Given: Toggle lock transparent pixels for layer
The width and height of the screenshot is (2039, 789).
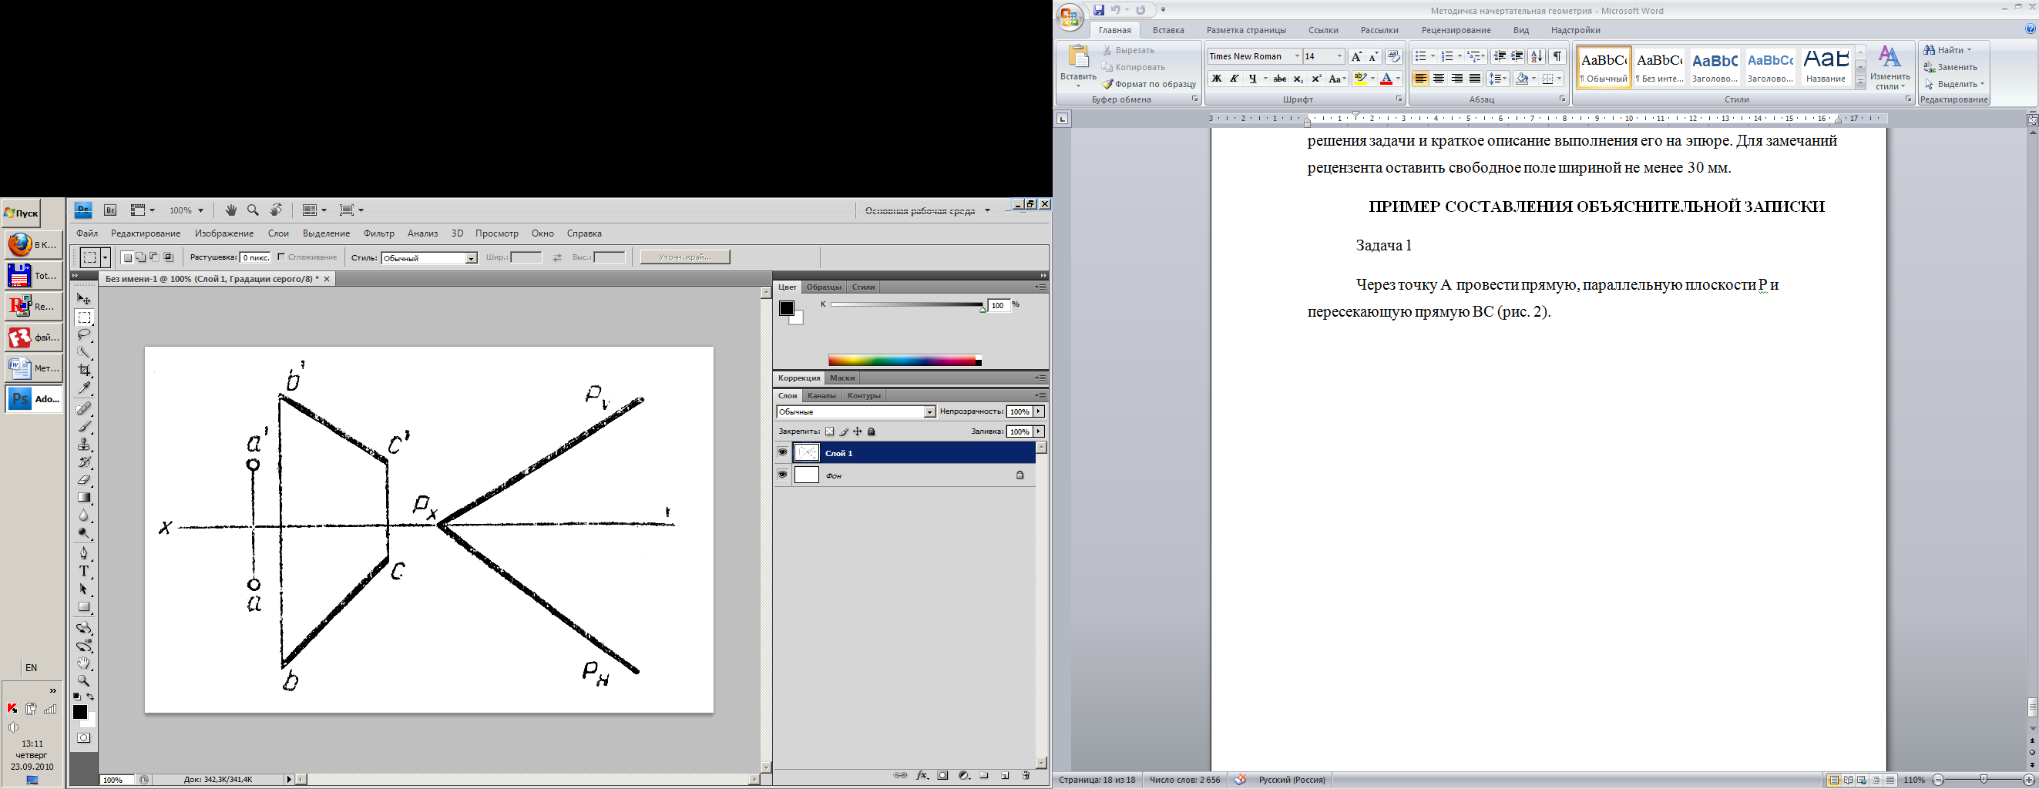Looking at the screenshot, I should (829, 432).
